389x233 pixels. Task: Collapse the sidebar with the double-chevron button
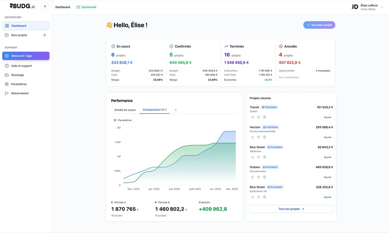45,6
